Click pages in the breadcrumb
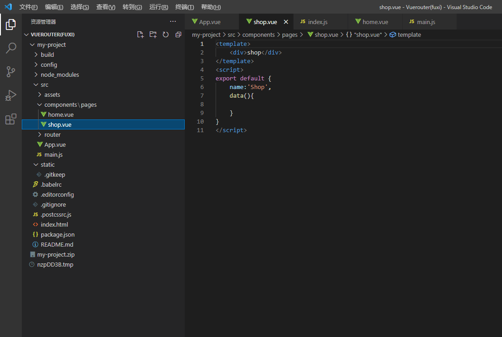Viewport: 502px width, 337px height. (x=290, y=35)
